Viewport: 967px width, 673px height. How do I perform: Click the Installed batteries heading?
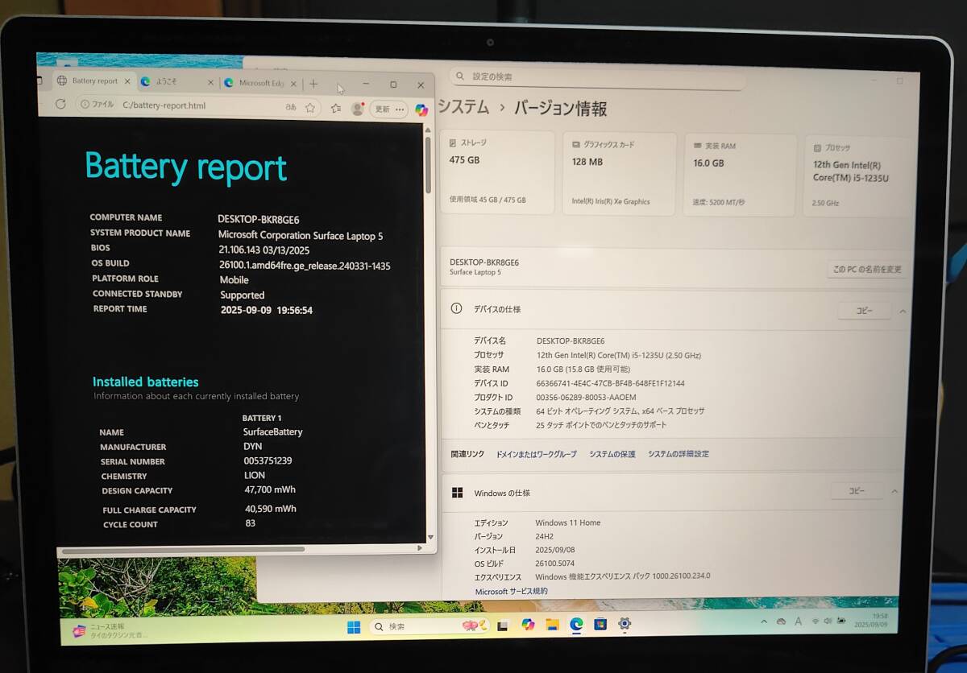pyautogui.click(x=145, y=382)
